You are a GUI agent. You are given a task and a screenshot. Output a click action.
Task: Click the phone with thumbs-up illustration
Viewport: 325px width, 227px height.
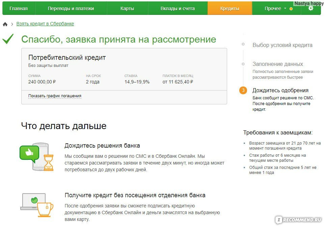click(x=36, y=157)
